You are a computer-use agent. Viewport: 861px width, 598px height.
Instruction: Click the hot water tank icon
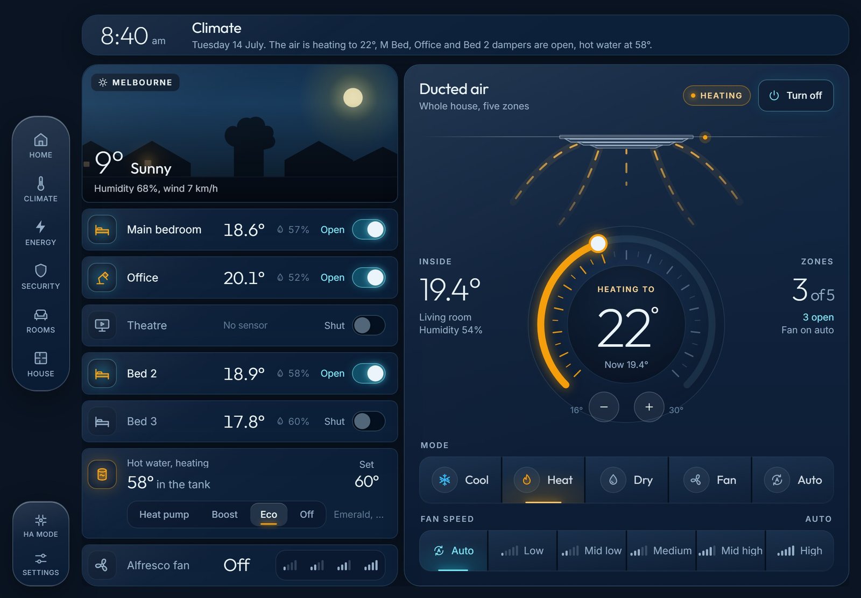pos(102,474)
